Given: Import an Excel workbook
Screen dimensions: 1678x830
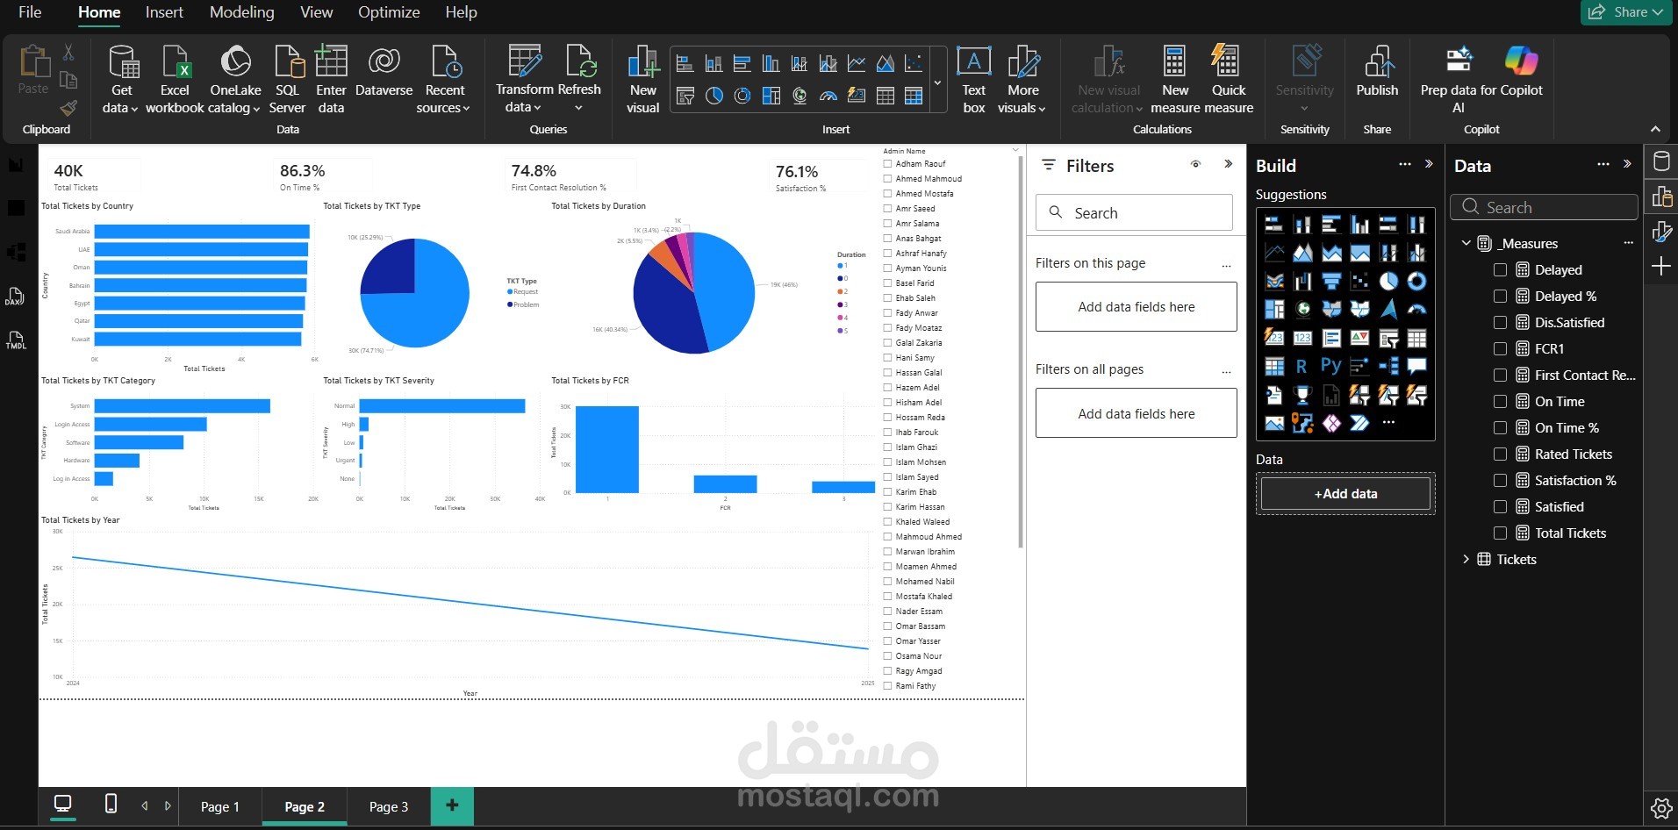Looking at the screenshot, I should [175, 79].
